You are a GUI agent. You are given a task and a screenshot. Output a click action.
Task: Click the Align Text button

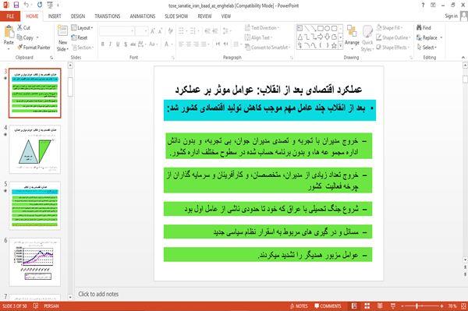(258, 37)
